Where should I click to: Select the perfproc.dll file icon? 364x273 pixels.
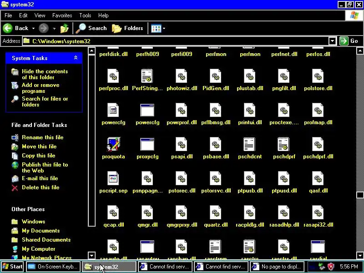tap(113, 76)
